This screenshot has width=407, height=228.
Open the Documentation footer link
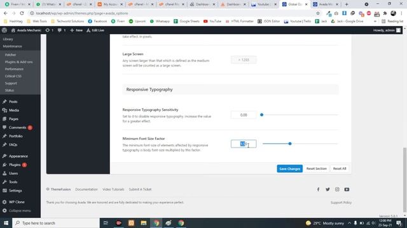tap(86, 189)
